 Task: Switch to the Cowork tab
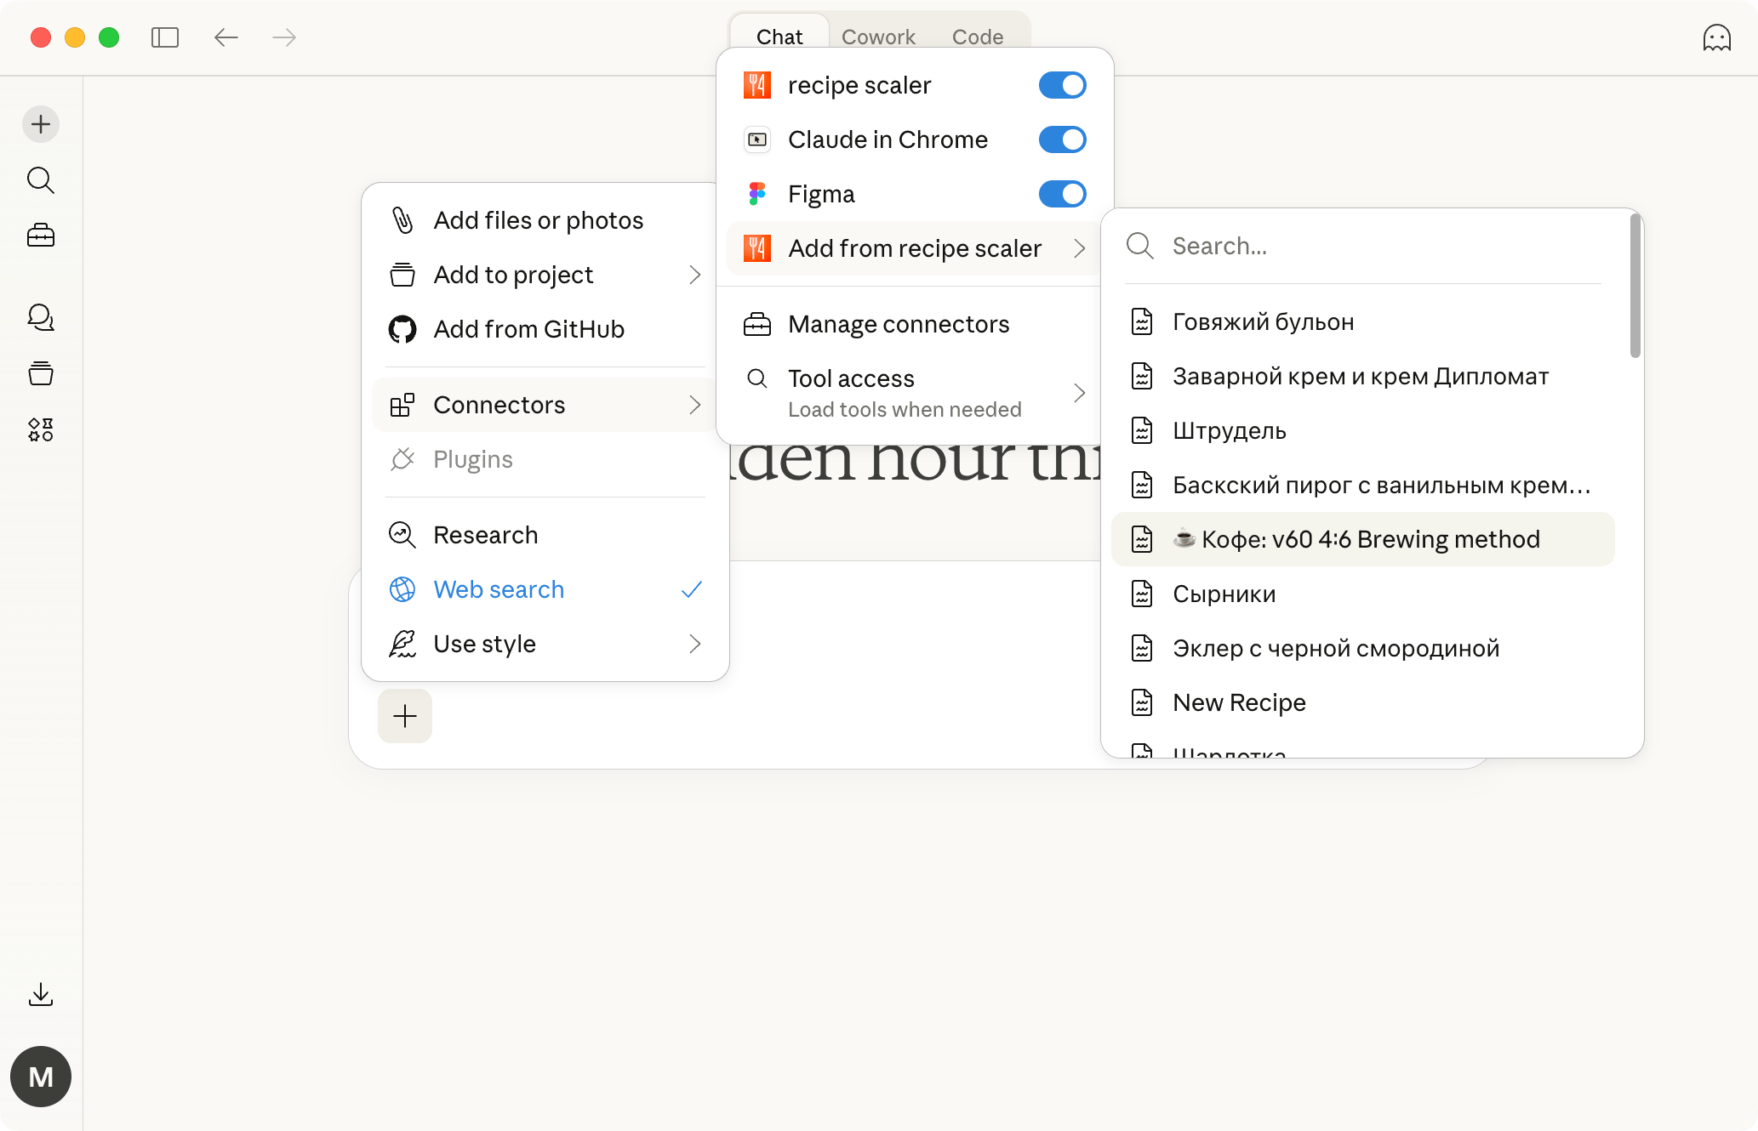pyautogui.click(x=878, y=37)
